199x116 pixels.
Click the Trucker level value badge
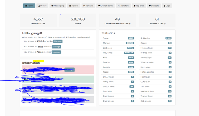coord(170,96)
